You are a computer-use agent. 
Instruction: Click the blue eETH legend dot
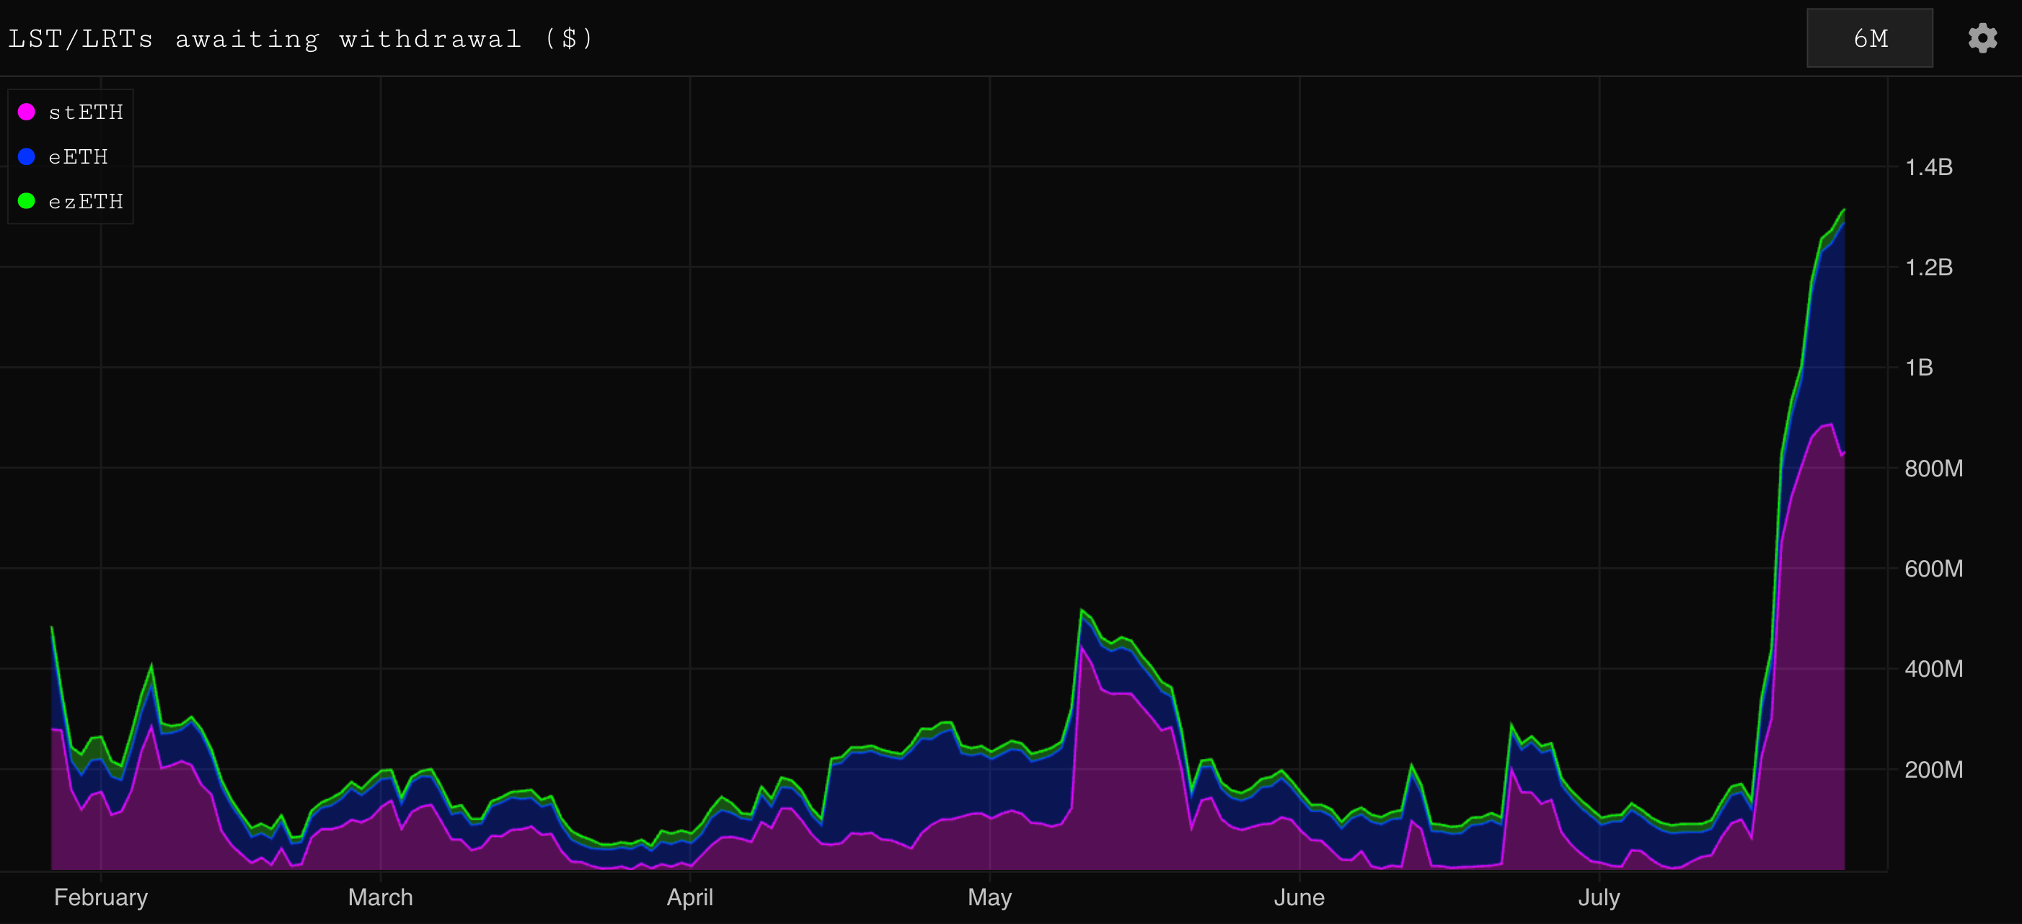(x=27, y=157)
